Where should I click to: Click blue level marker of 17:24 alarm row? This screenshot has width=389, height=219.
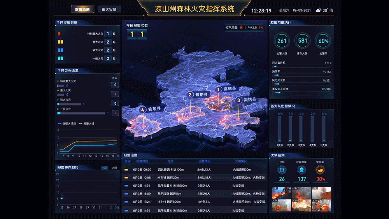[126, 202]
